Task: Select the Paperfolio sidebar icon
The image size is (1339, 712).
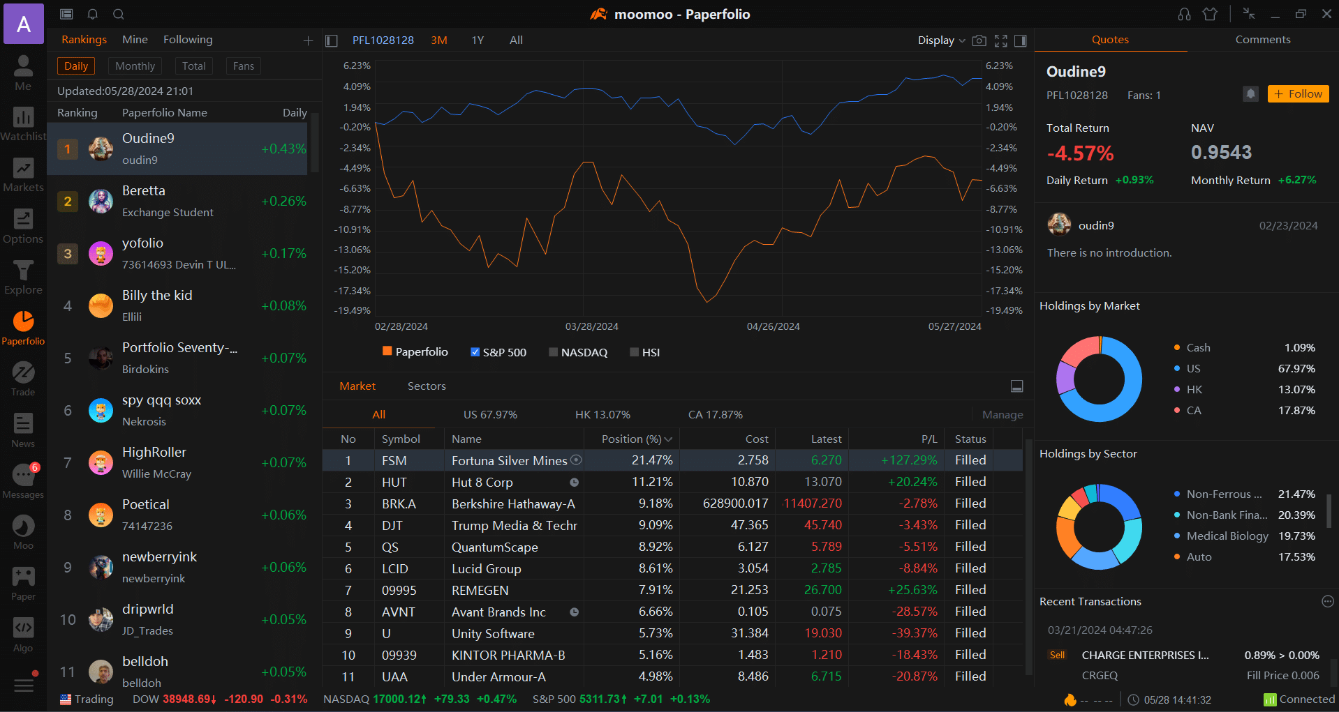Action: pos(23,328)
